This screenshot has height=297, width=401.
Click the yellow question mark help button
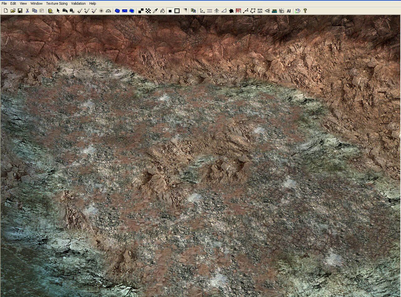point(305,11)
